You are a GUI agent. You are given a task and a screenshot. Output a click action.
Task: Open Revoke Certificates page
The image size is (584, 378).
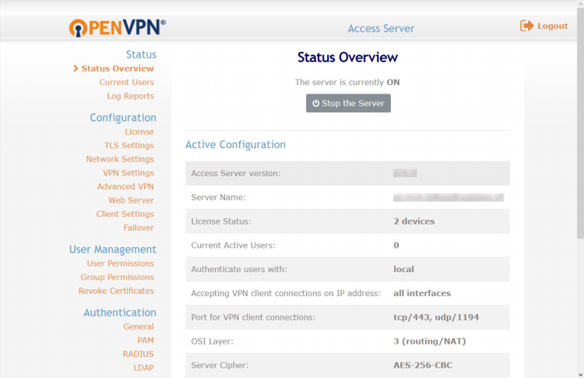point(116,291)
